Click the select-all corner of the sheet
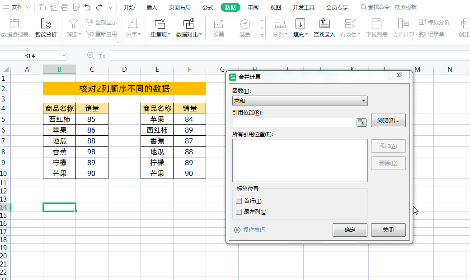 pyautogui.click(x=5, y=69)
